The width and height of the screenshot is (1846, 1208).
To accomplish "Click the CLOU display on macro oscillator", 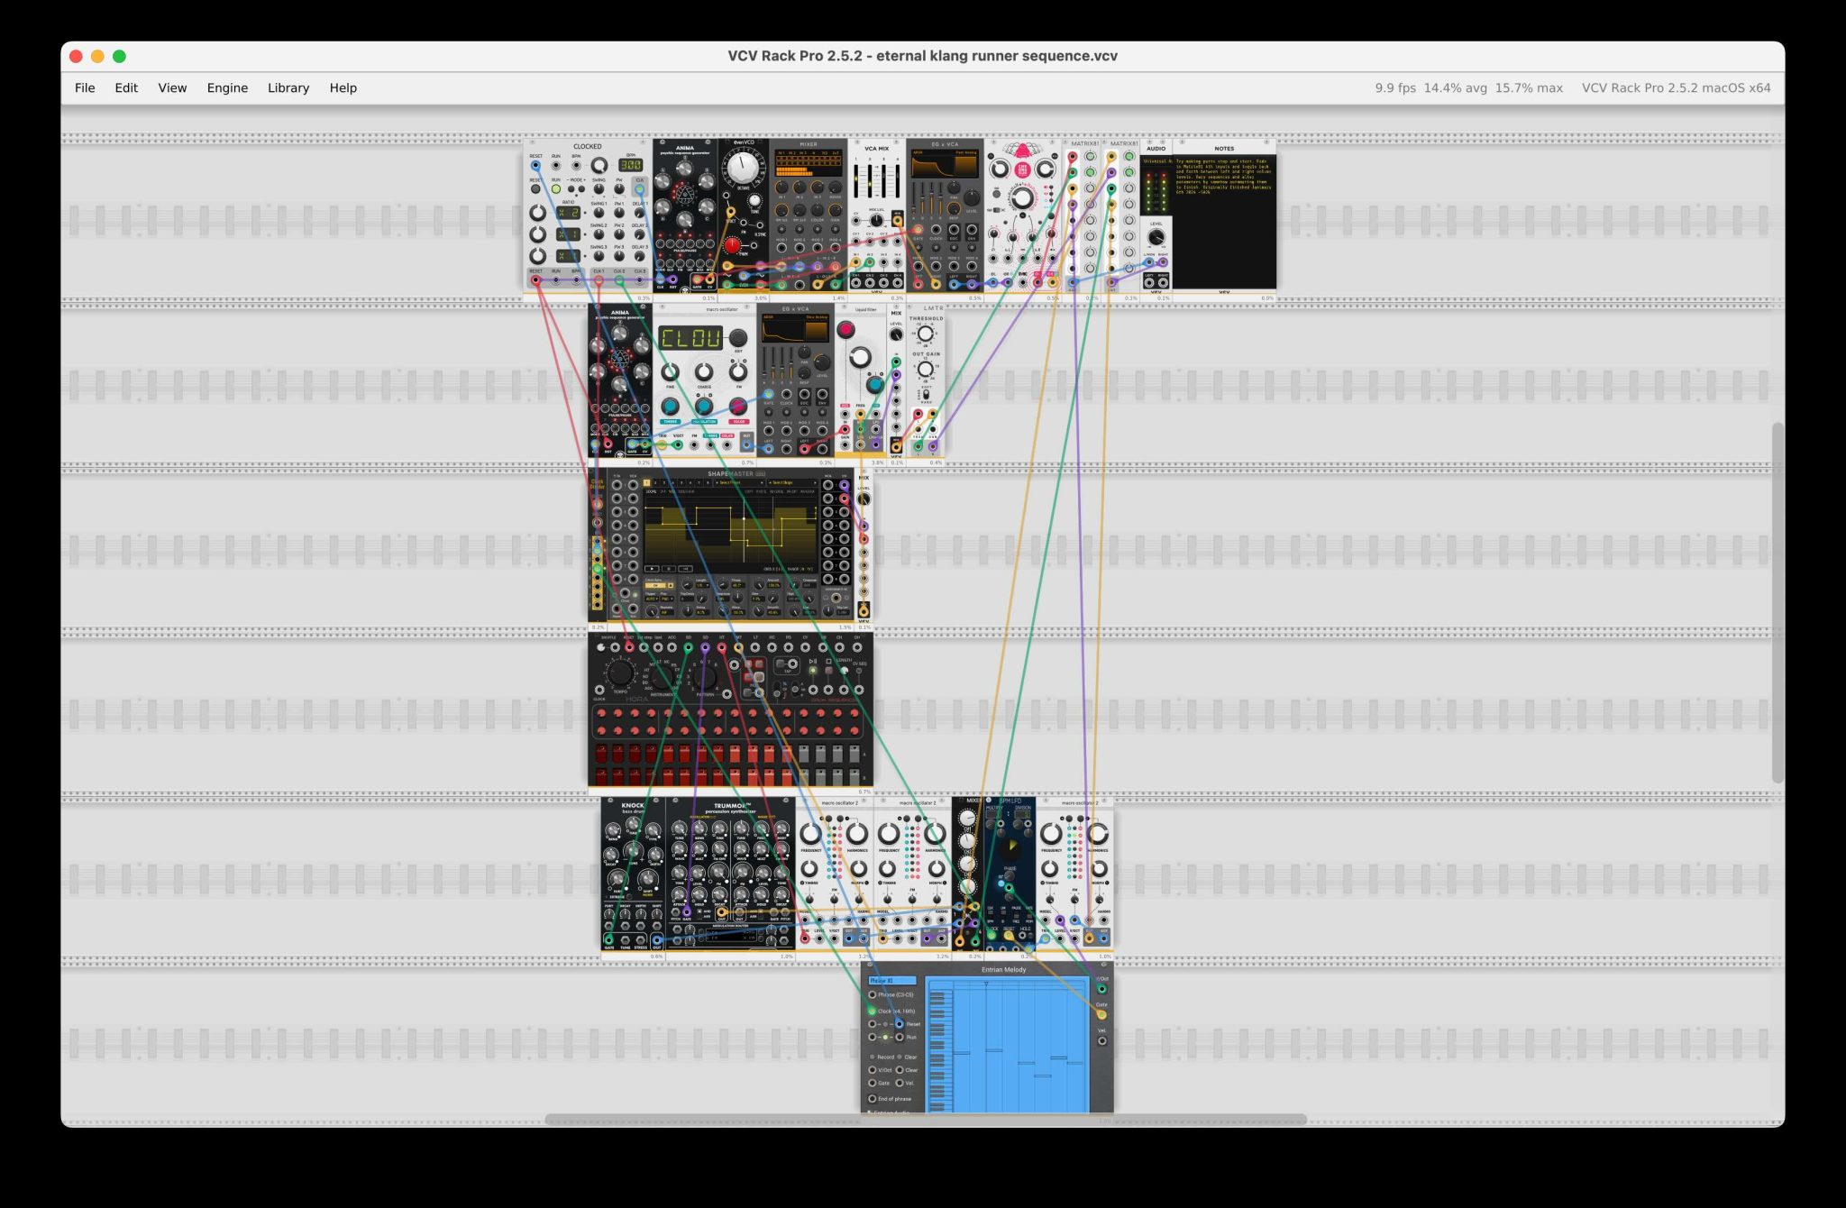I will pos(690,338).
